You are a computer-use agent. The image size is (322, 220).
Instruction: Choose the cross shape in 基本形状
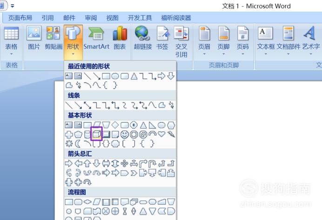tap(69, 134)
